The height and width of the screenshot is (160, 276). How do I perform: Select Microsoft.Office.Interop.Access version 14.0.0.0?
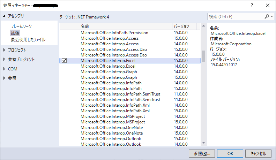point(130,44)
